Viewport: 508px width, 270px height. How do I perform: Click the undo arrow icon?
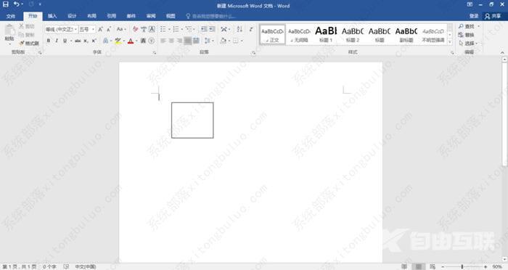(16, 4)
